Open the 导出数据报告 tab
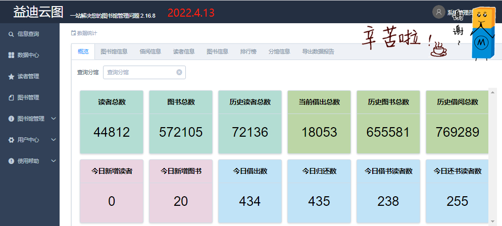This screenshot has width=502, height=226. click(x=318, y=51)
